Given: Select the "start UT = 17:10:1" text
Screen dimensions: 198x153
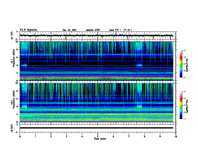Looking at the screenshot, I should point(121,30).
